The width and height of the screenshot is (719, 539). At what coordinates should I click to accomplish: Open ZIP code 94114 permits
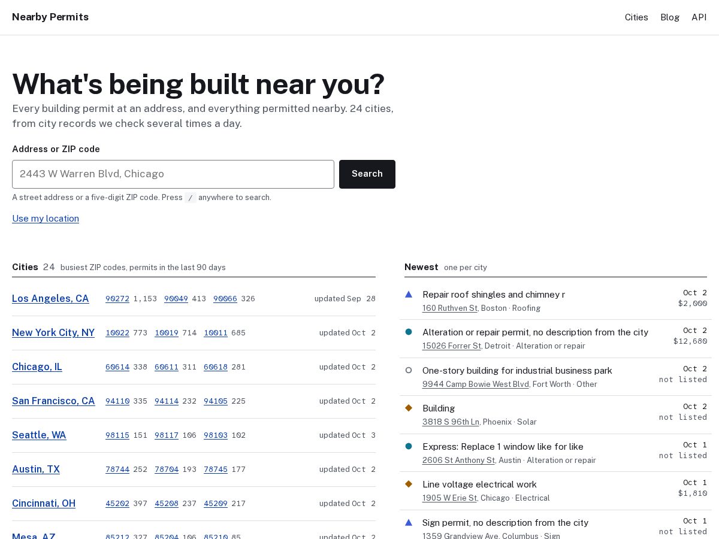(167, 401)
